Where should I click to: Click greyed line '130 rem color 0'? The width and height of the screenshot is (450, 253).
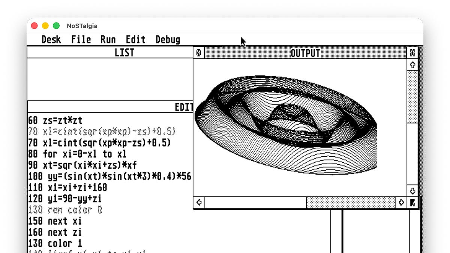pos(65,210)
